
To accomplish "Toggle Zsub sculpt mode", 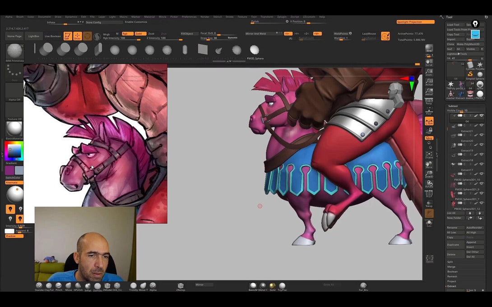I will point(151,33).
